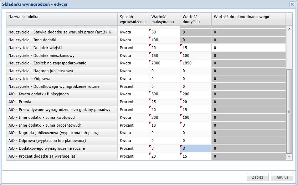This screenshot has height=185, width=298.
Task: Click highlighted default value for AiO Dodatkowego wynagrodzenie
Action: pyautogui.click(x=196, y=148)
